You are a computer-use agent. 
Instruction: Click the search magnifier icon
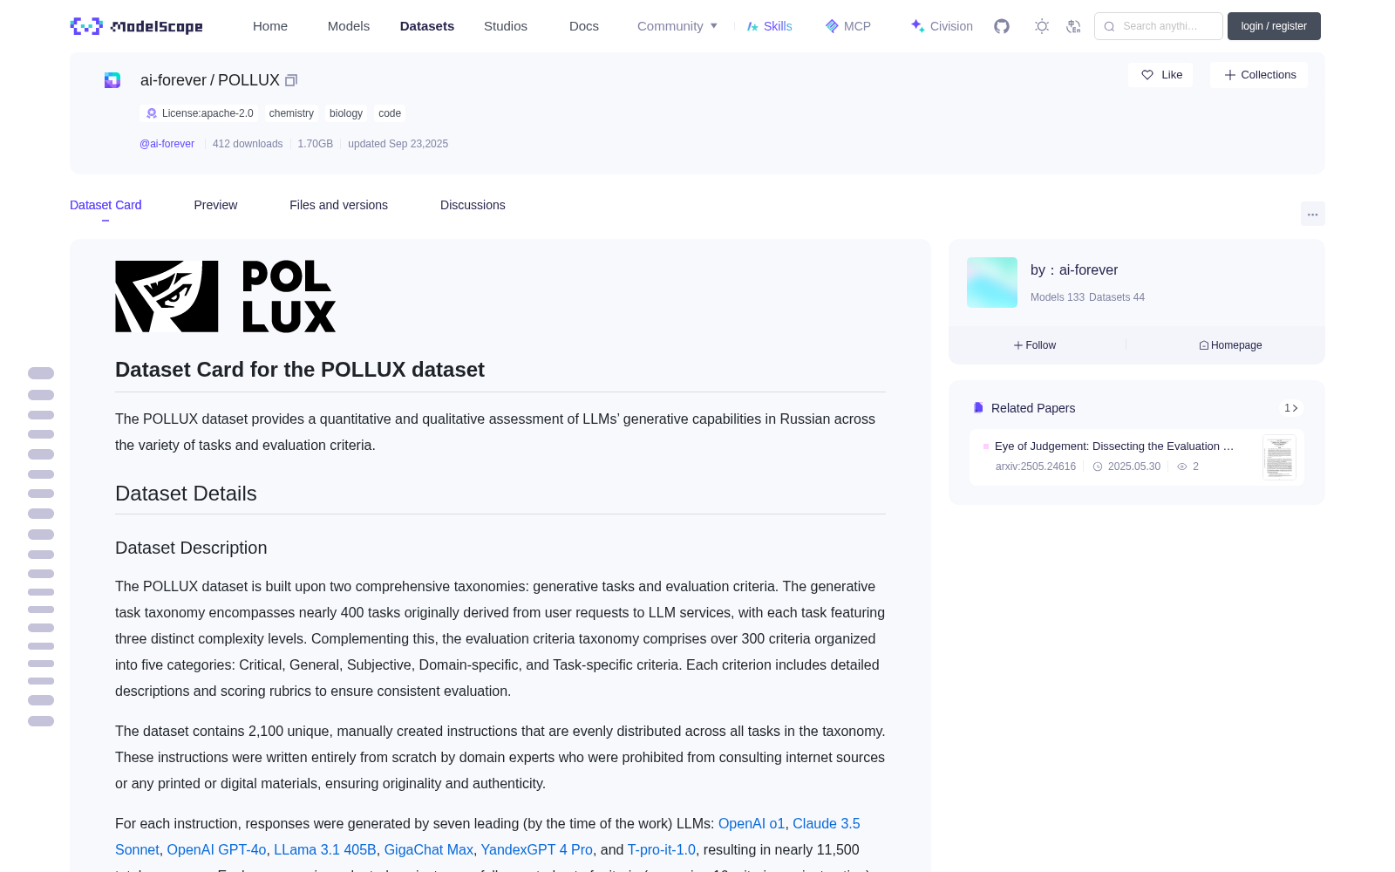tap(1110, 26)
